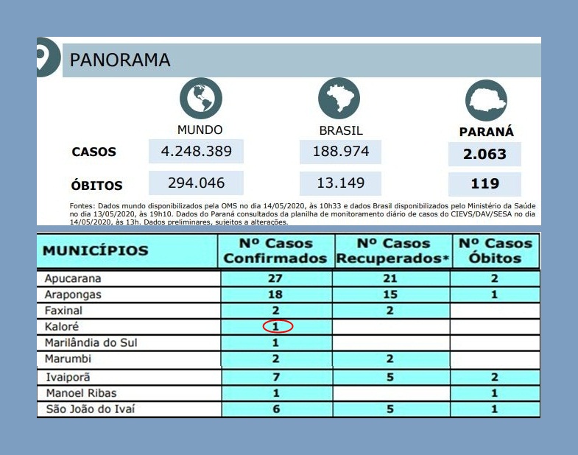Select the Apucarana municipality row name

point(73,278)
